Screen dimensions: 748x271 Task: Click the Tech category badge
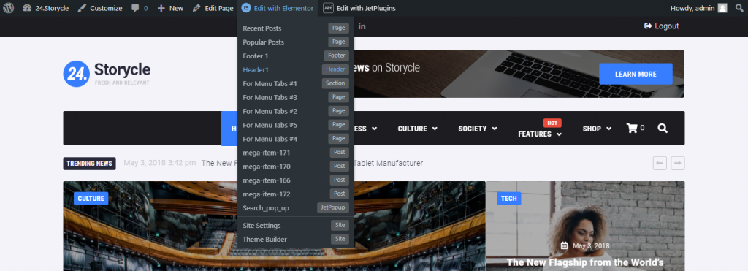coord(508,199)
